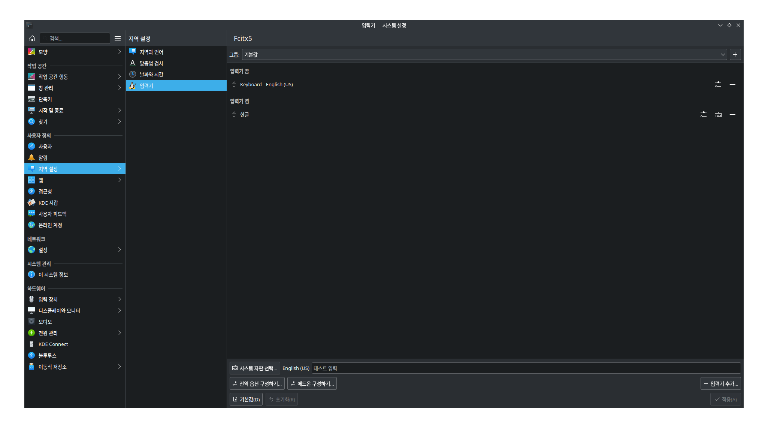Select 맞춤법 검사 menu entry
Screen dimensions: 768x437
pyautogui.click(x=151, y=63)
